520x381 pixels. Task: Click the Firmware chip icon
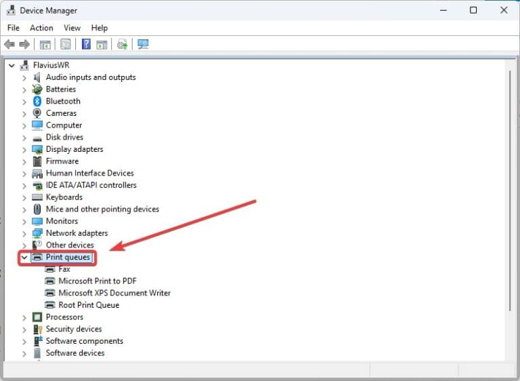[37, 161]
